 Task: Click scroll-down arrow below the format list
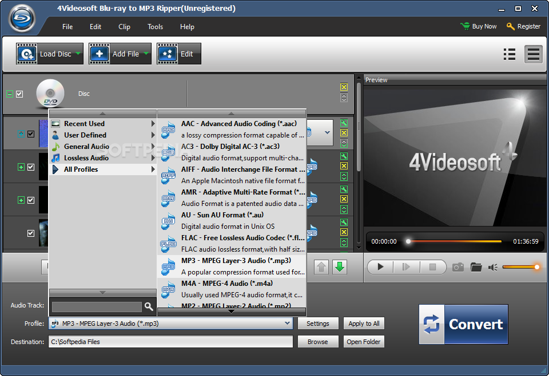232,312
